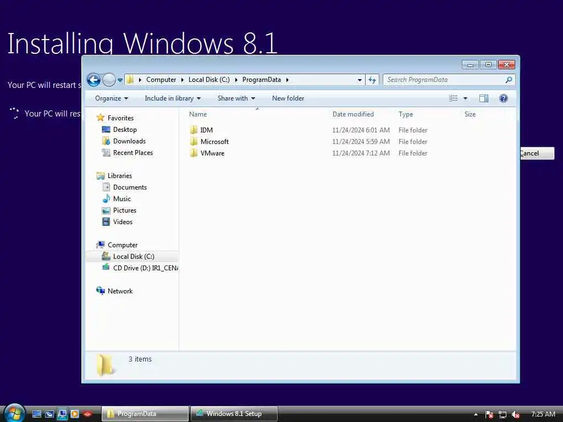Screen dimensions: 563x422
Task: Click Cancel in Windows 8.1 Setup
Action: point(537,153)
